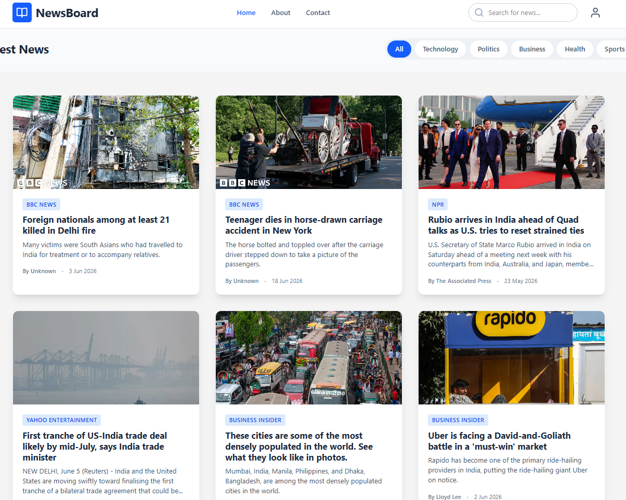Open the About page link
Viewport: 626px width, 500px height.
pyautogui.click(x=281, y=12)
